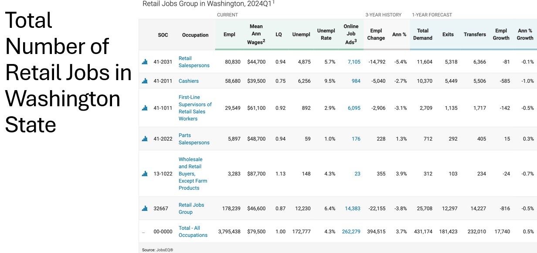Open 7,105 online job ads link
This screenshot has width=537, height=253.
(354, 62)
